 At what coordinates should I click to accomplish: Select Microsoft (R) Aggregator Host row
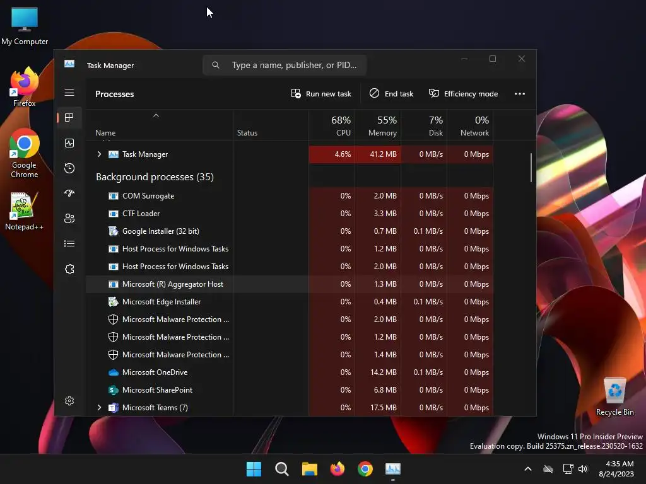(x=289, y=284)
